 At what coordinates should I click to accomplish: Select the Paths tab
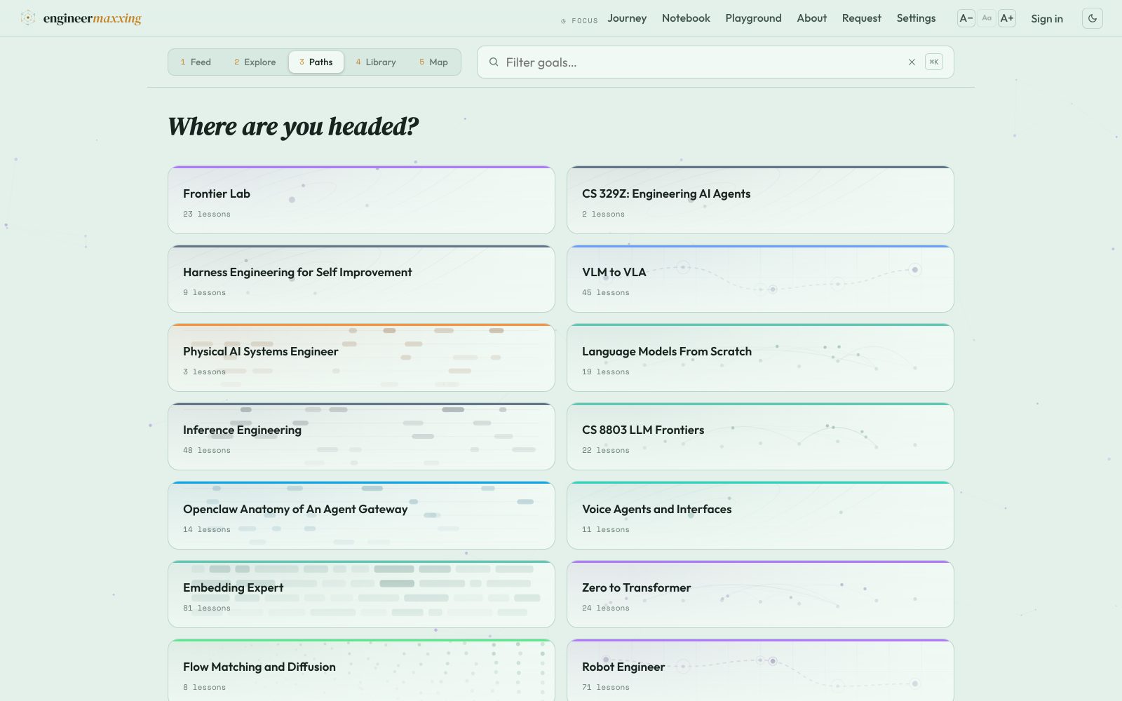(x=316, y=62)
